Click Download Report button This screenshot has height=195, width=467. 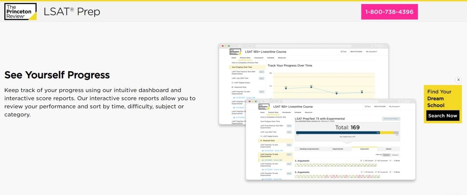coord(391,119)
